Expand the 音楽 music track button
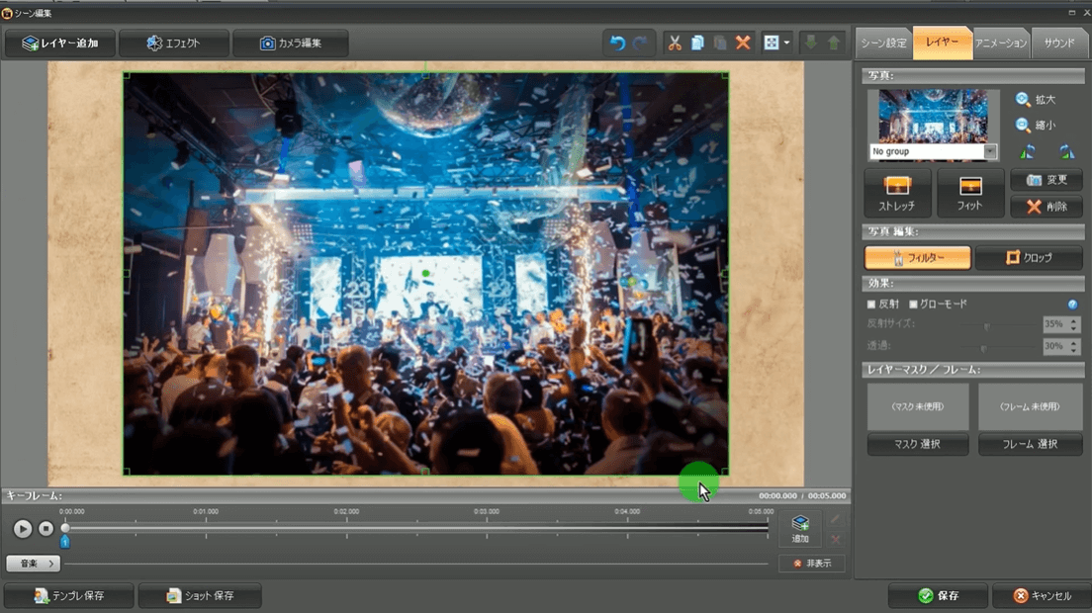Viewport: 1092px width, 613px height. tap(34, 564)
